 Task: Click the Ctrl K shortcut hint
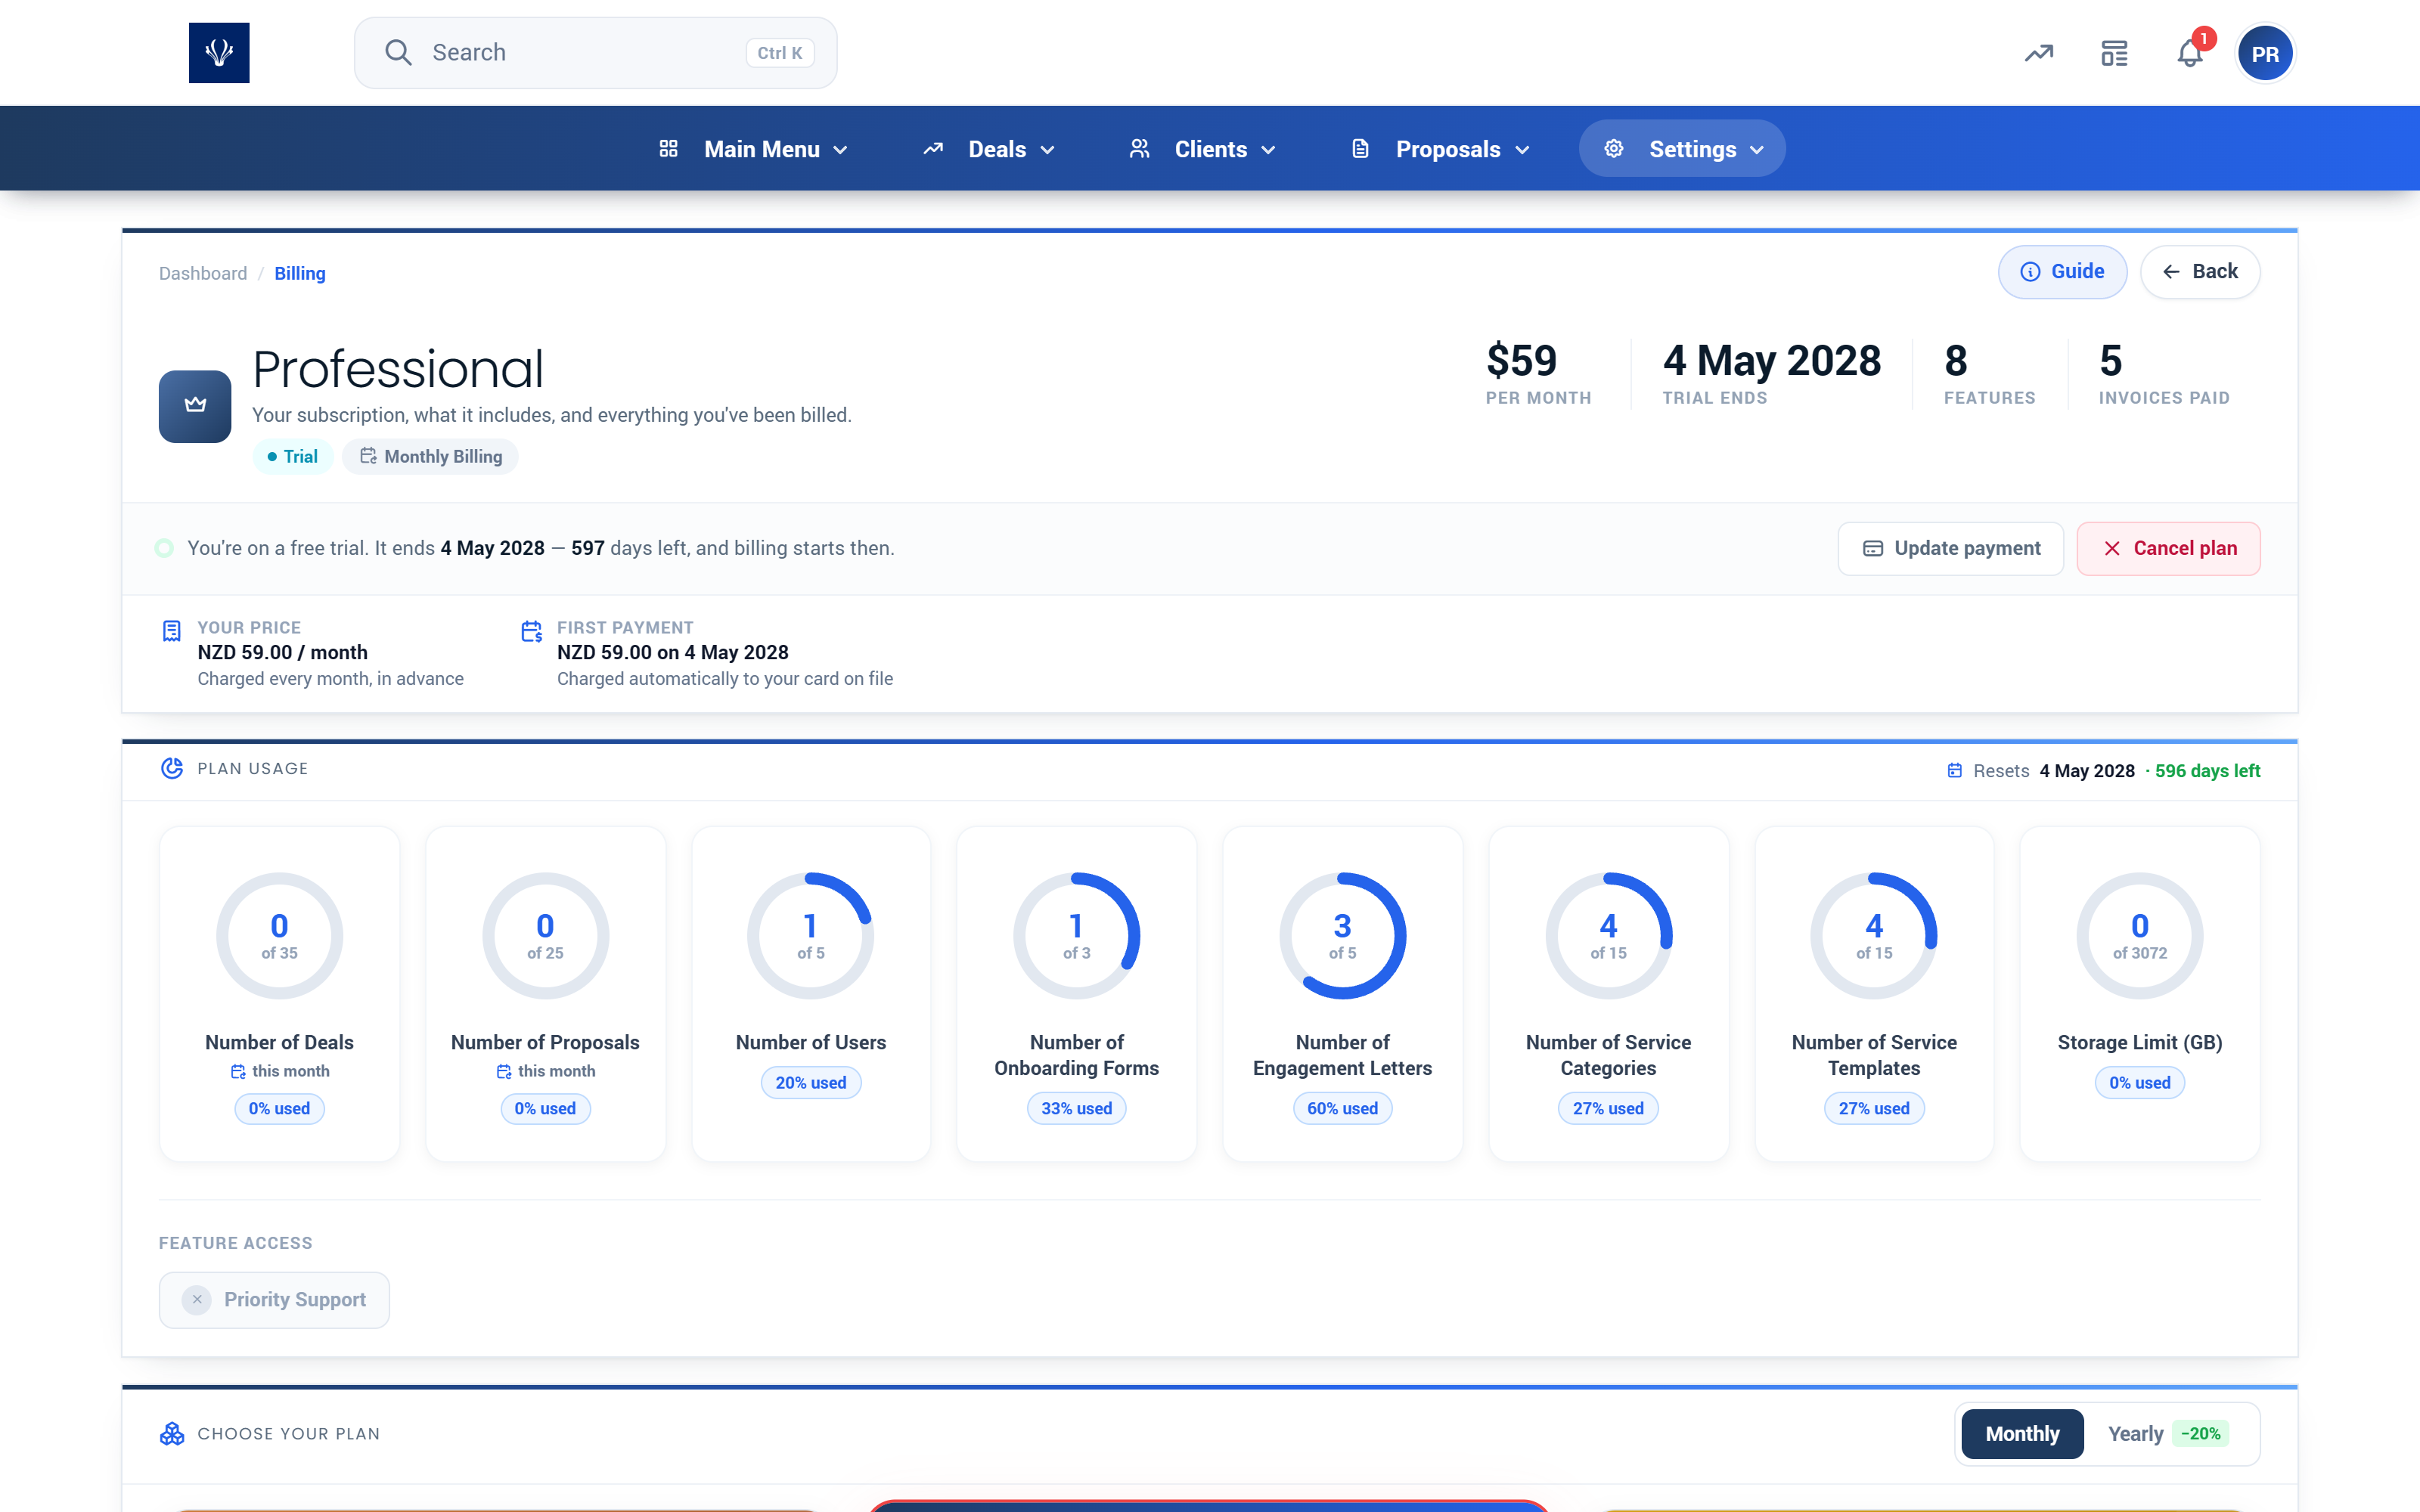pos(780,53)
